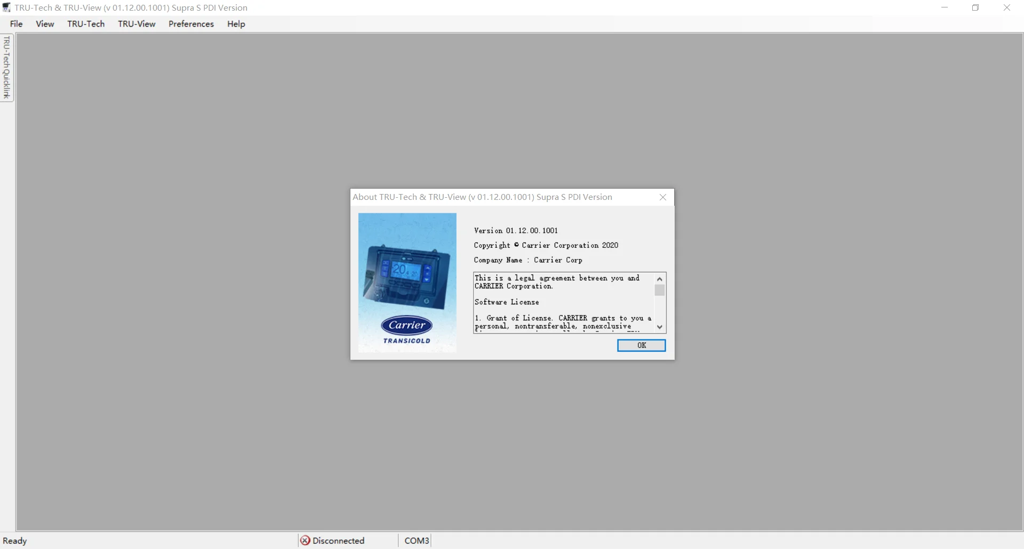Minimize the TRU-Tech main window
Screen dimensions: 1024x549
[945, 8]
